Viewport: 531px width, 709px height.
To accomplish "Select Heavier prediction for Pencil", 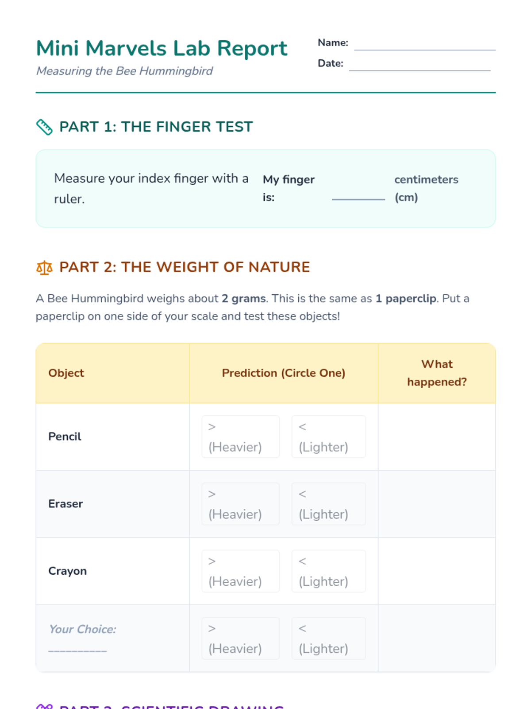I will (240, 437).
